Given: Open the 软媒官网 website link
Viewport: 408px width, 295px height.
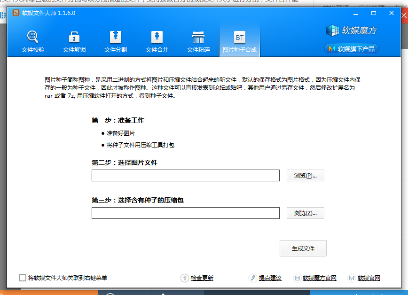Looking at the screenshot, I should tap(369, 278).
